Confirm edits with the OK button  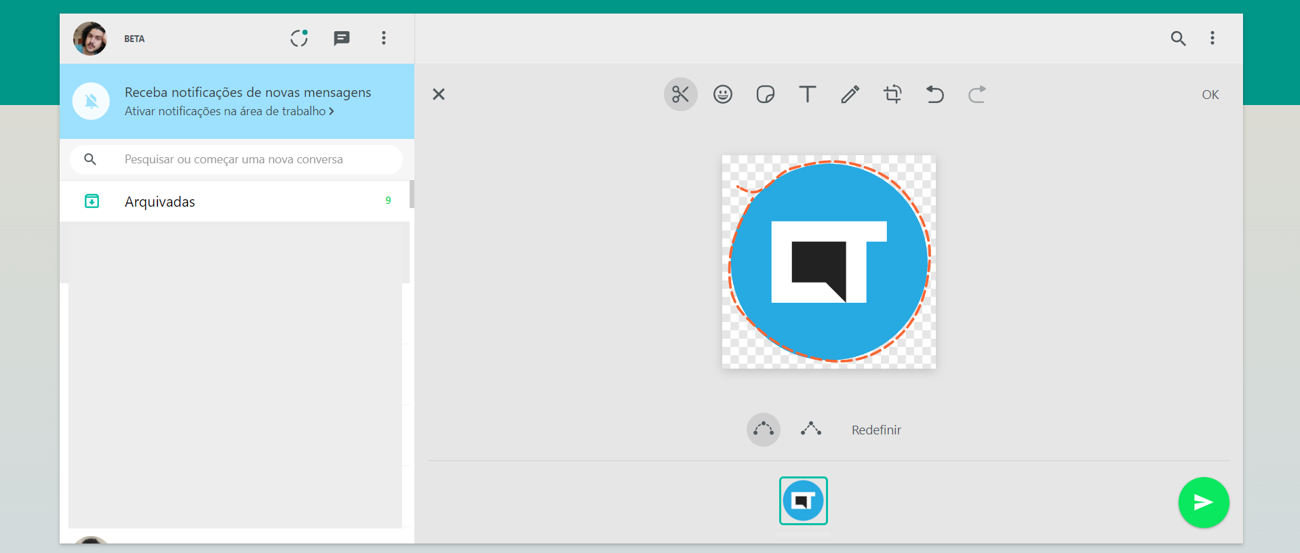click(1210, 95)
